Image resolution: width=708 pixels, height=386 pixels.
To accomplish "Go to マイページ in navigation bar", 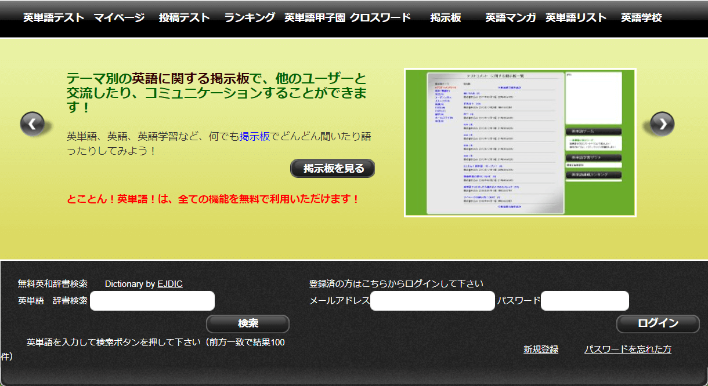I will tap(119, 17).
